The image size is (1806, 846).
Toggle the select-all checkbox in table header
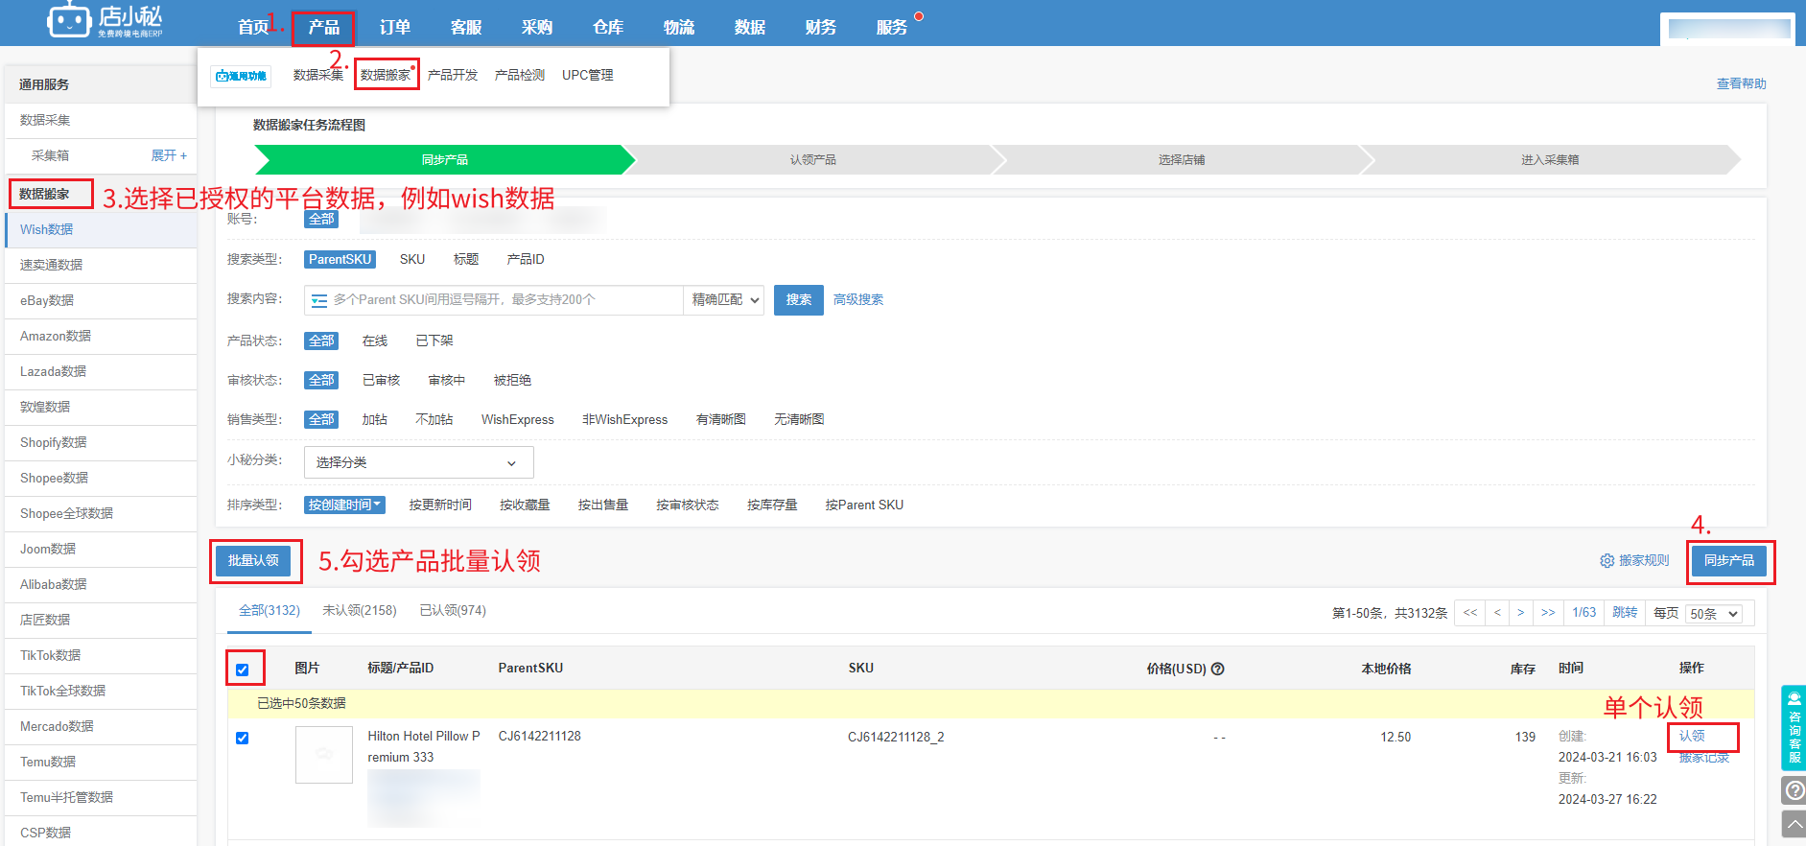(x=243, y=670)
